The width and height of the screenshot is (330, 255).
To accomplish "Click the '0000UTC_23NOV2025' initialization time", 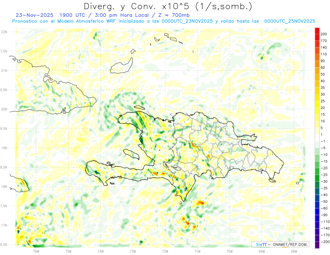I will click(x=187, y=21).
